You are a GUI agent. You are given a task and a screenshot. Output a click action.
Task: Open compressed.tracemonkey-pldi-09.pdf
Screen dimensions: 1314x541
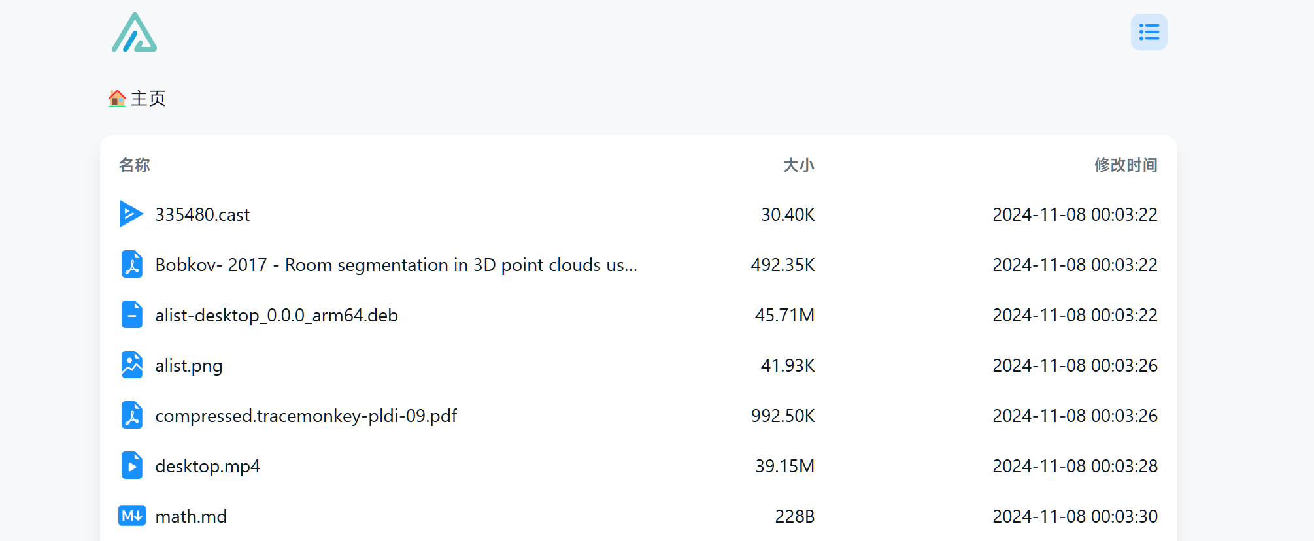click(638, 416)
